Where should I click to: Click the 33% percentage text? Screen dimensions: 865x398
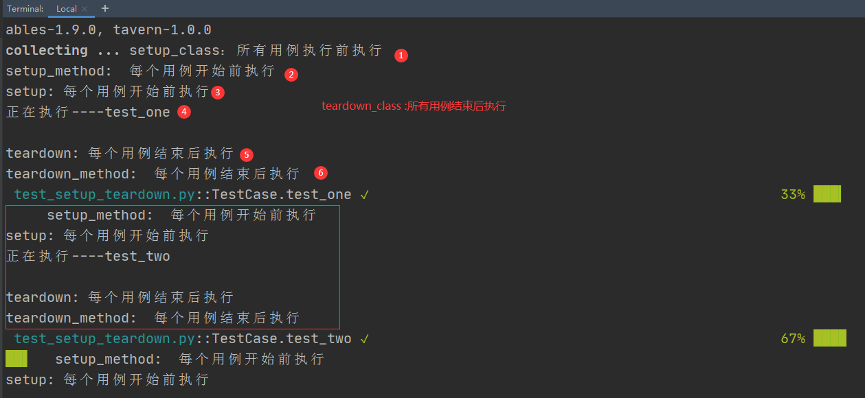[x=793, y=195]
